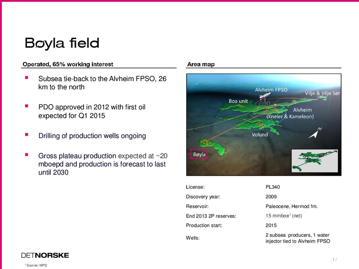Click the bullet 'PDO approved in 2012'
This screenshot has width=359, height=269.
point(92,111)
